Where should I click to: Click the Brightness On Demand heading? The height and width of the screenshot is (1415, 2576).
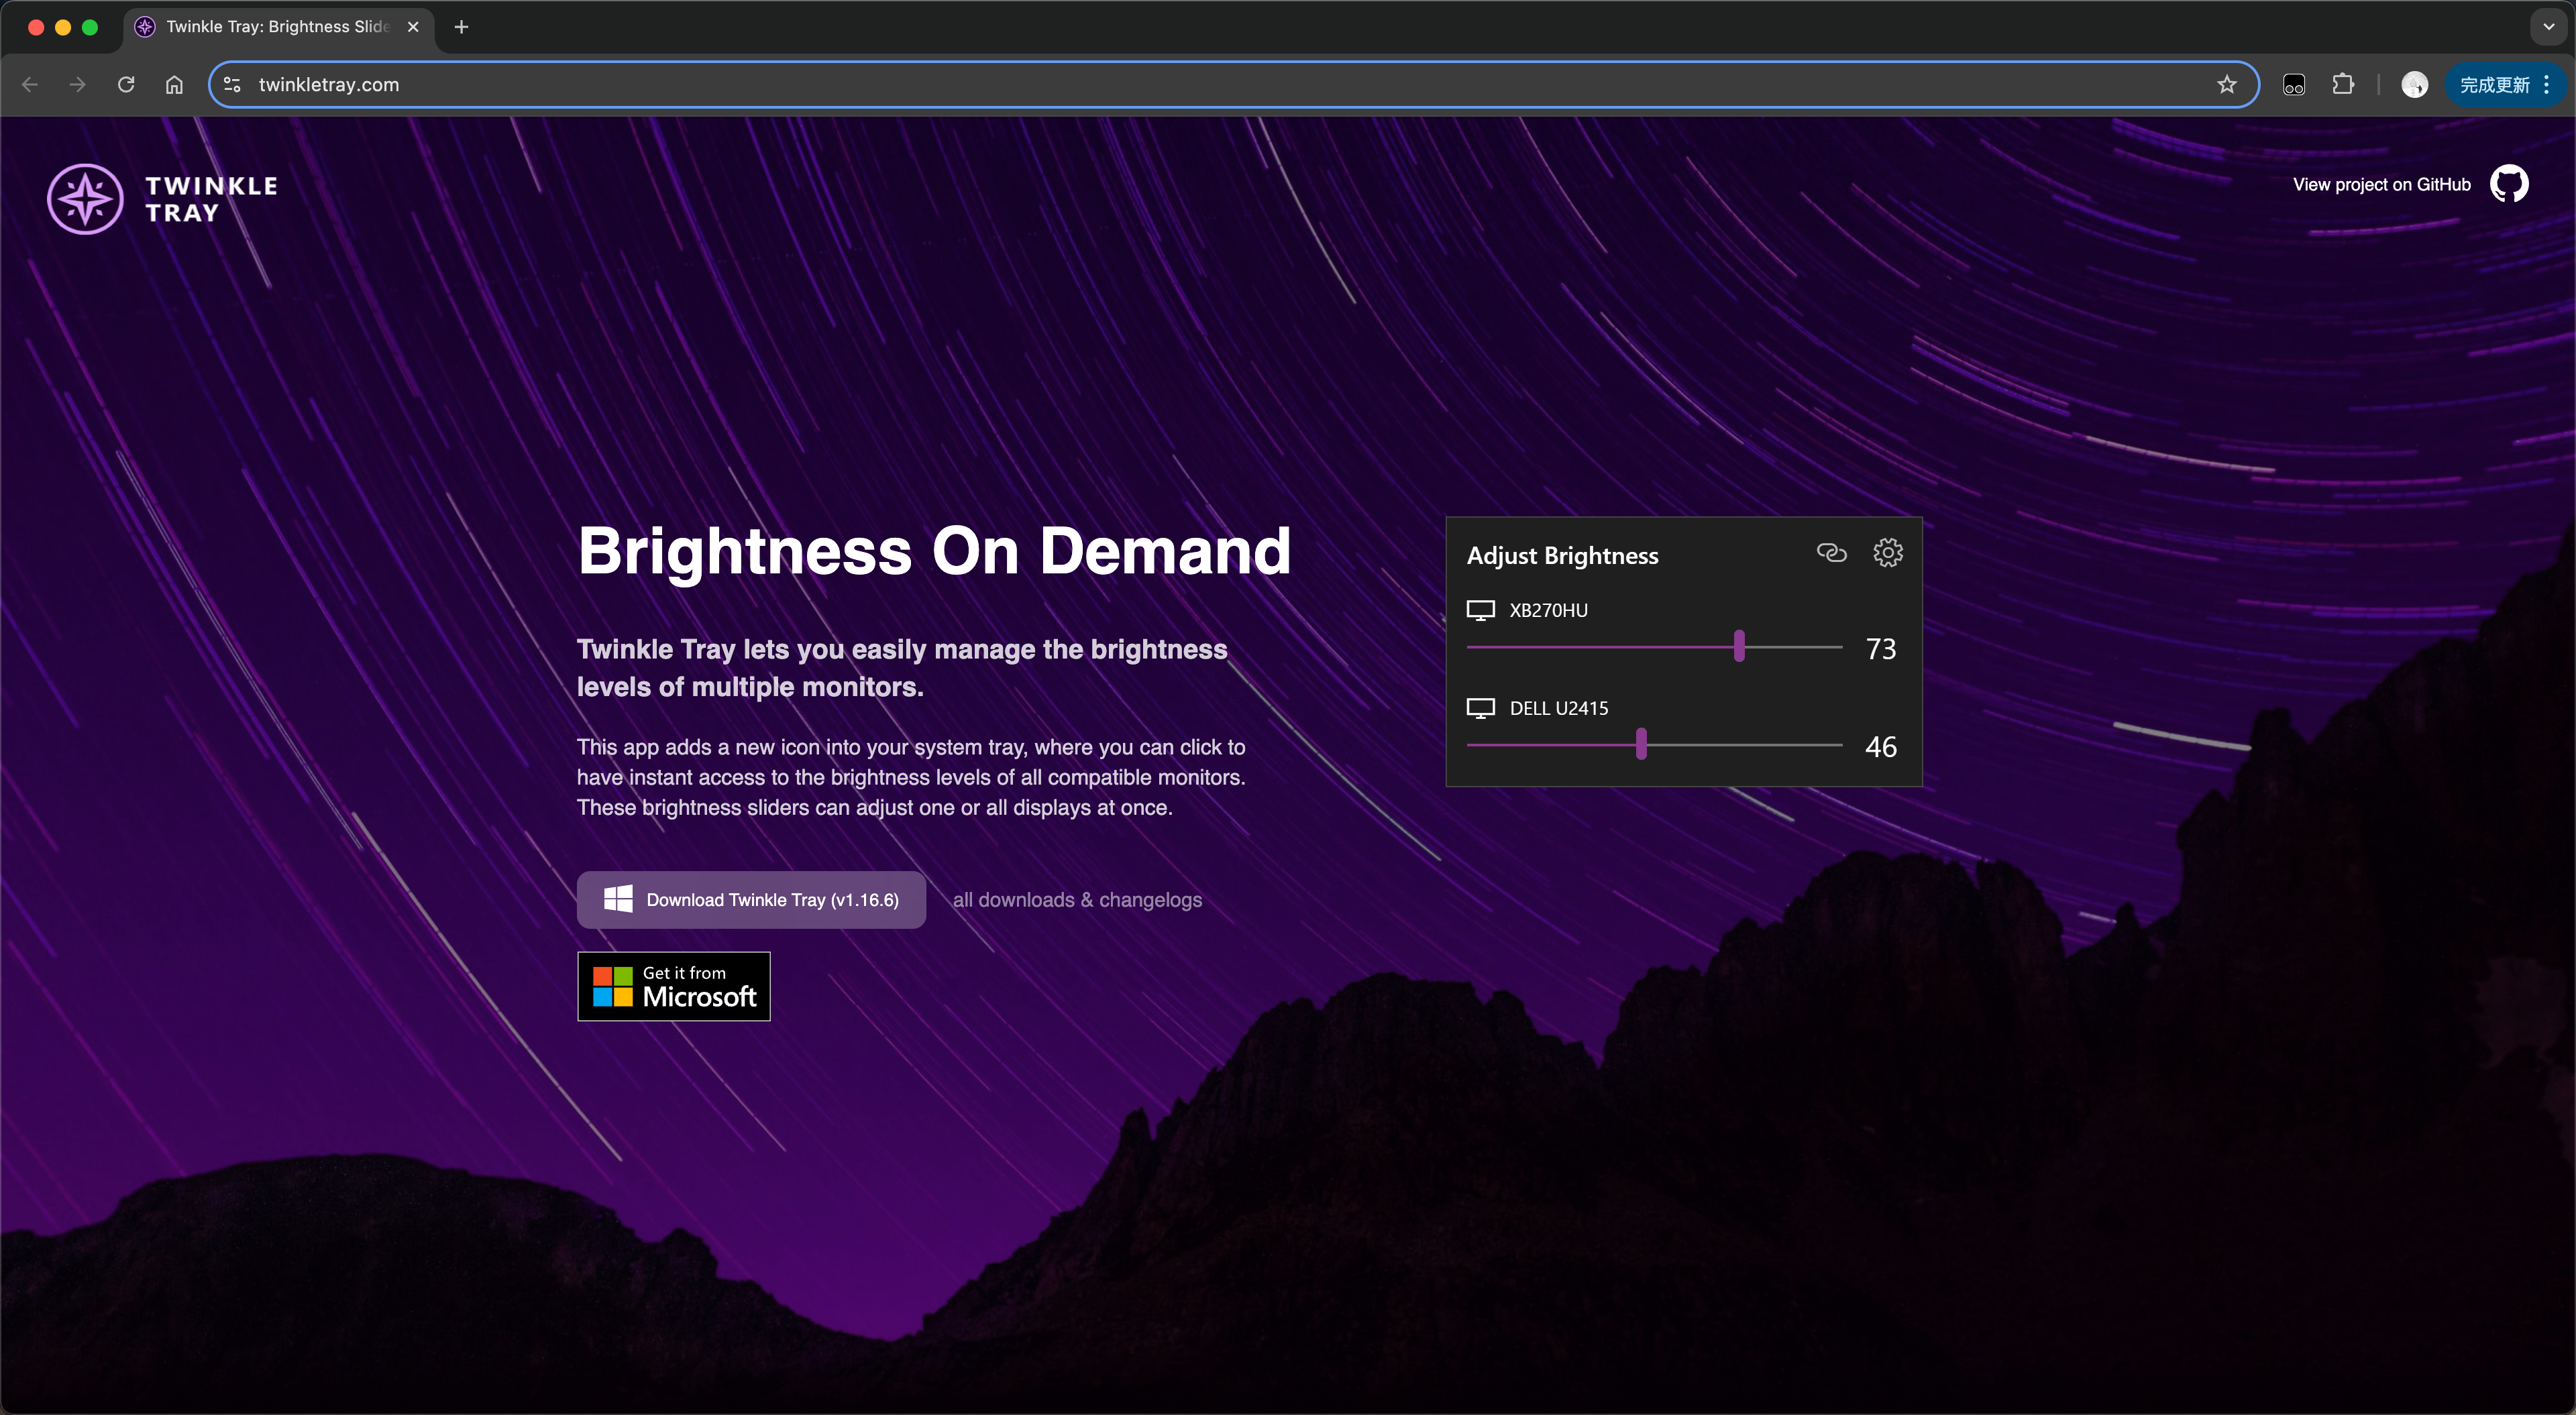click(x=934, y=551)
